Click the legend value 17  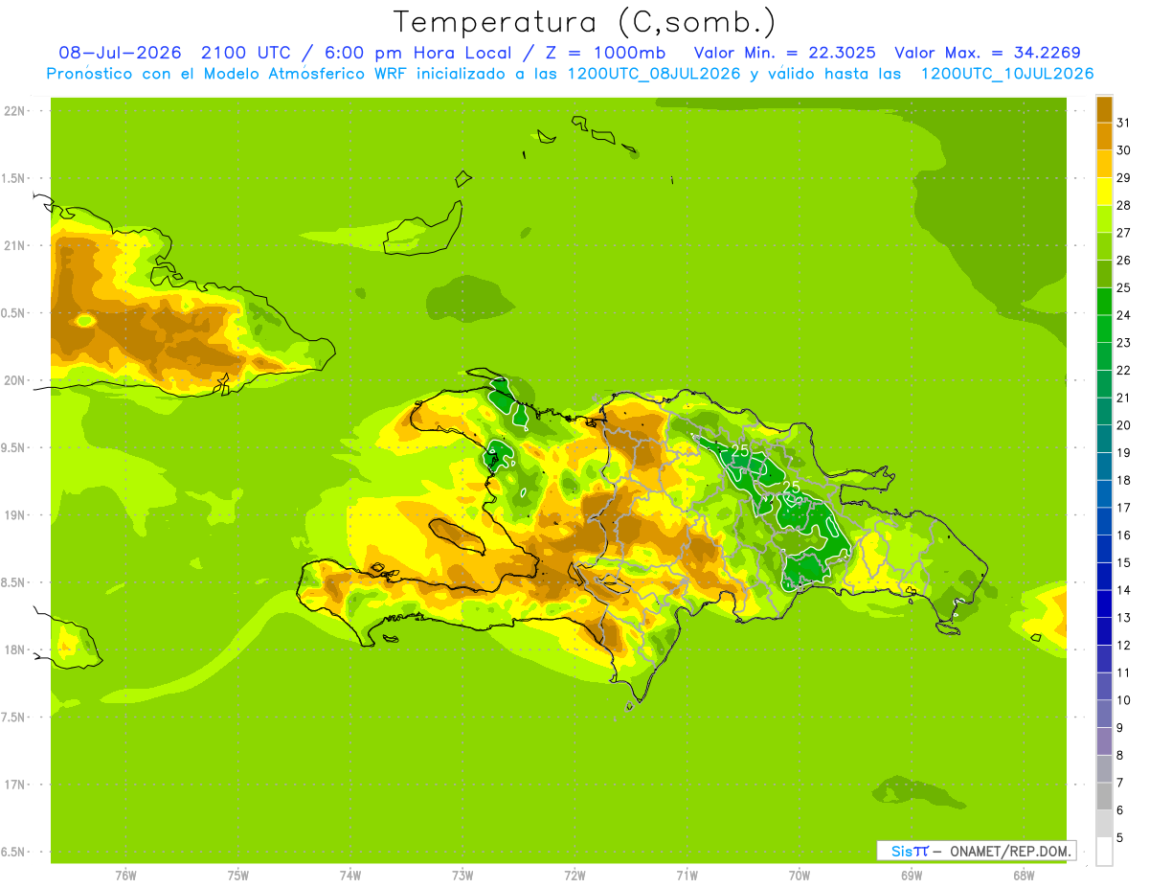1123,508
